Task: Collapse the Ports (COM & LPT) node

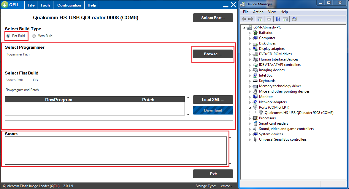Action: tap(250, 107)
